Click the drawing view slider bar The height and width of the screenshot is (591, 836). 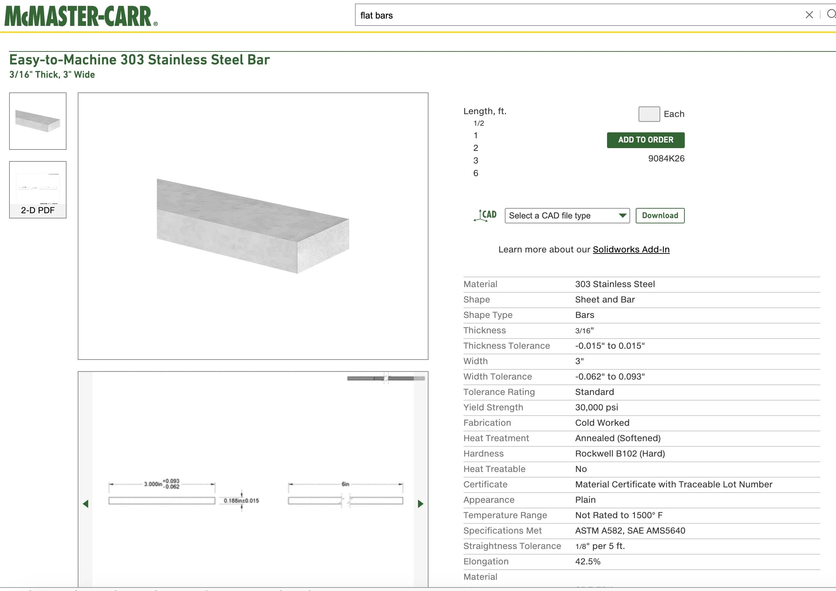click(x=386, y=378)
